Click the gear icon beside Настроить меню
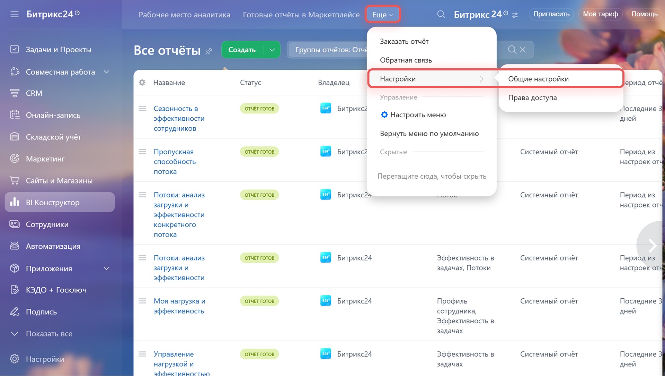Image resolution: width=665 pixels, height=376 pixels. 384,115
